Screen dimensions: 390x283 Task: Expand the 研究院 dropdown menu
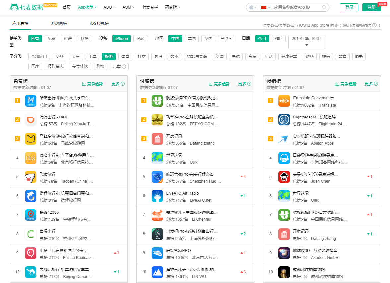(172, 7)
